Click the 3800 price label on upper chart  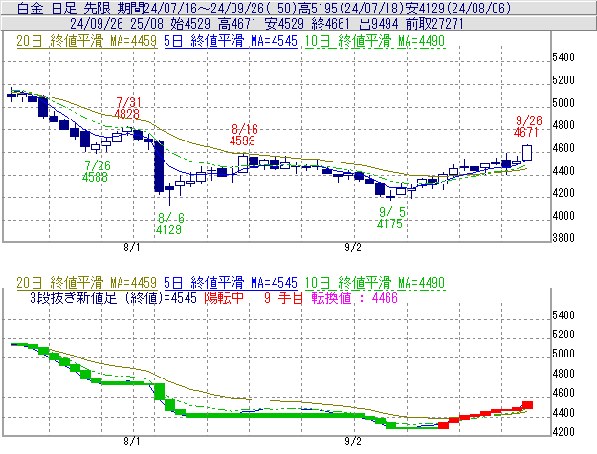(x=564, y=238)
